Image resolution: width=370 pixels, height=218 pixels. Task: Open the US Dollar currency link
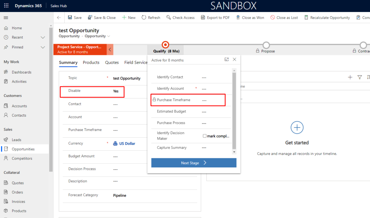click(x=127, y=144)
